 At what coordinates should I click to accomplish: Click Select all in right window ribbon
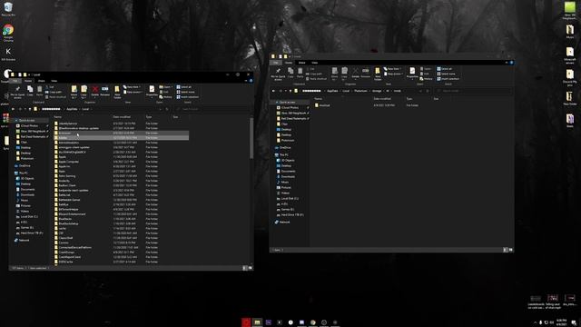coord(445,69)
